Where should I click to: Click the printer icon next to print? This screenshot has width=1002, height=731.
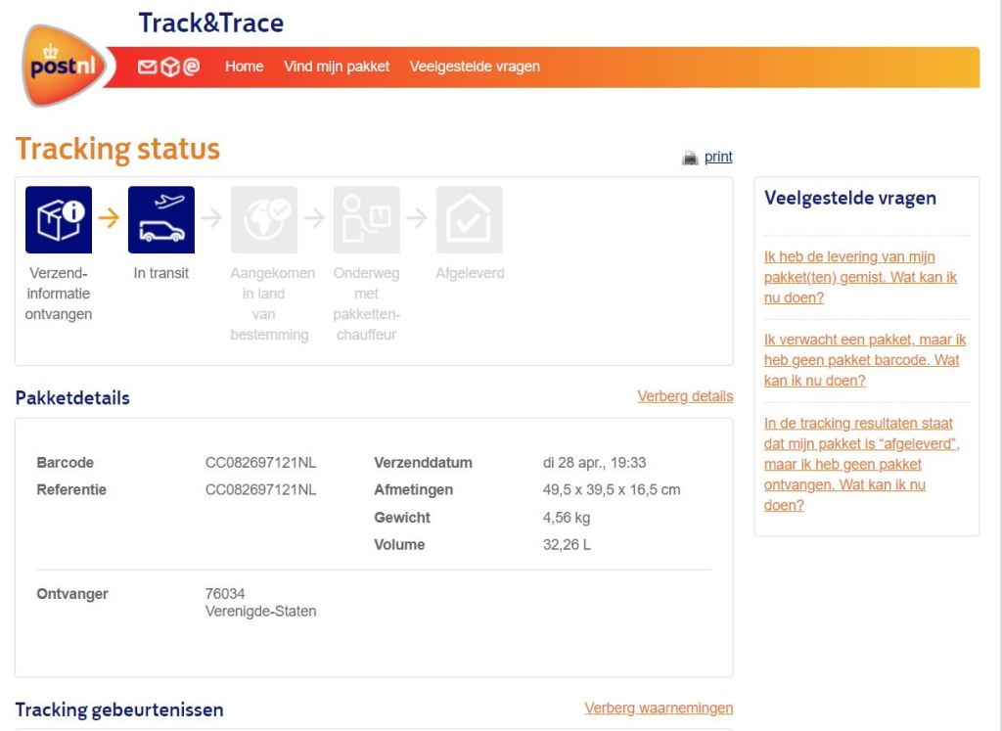pos(690,158)
